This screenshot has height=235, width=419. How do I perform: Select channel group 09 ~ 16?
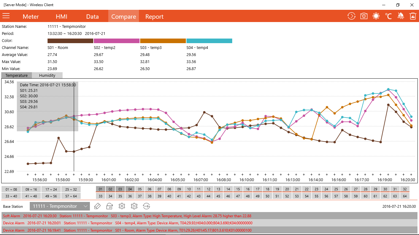(x=31, y=189)
